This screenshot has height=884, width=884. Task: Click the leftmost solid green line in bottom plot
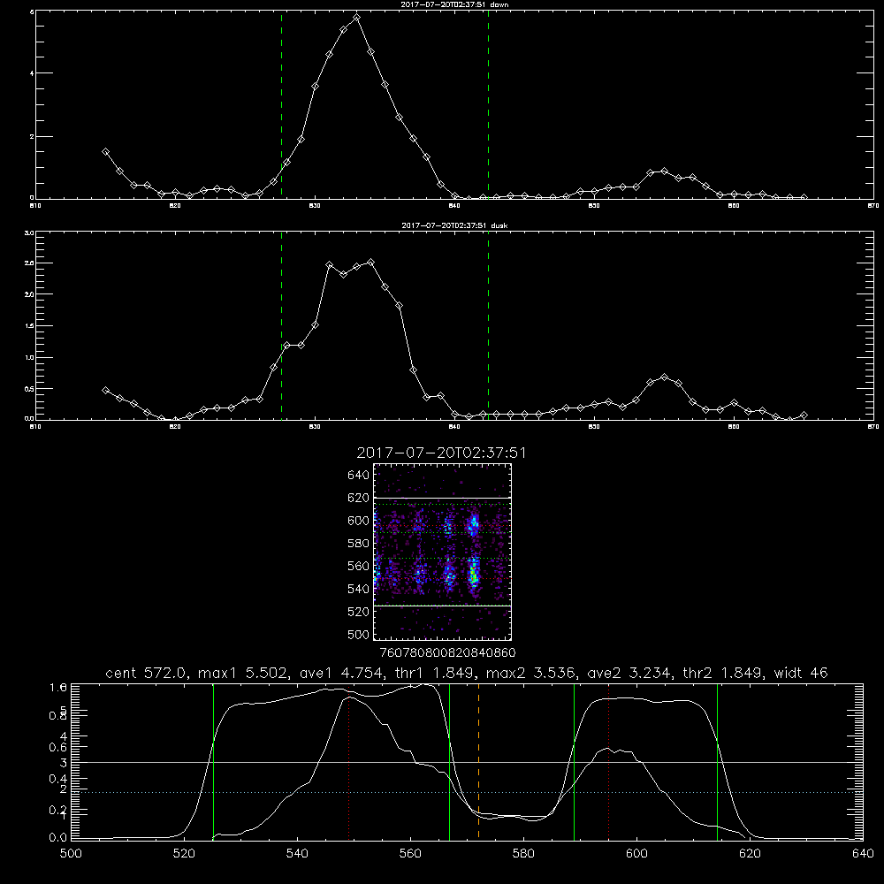(213, 761)
